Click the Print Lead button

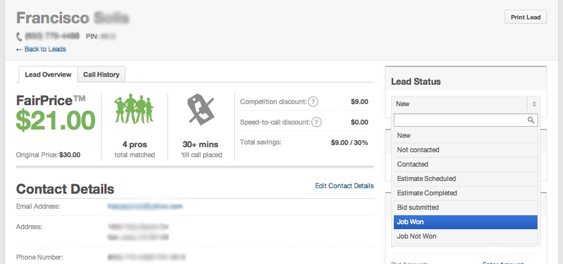(x=526, y=17)
